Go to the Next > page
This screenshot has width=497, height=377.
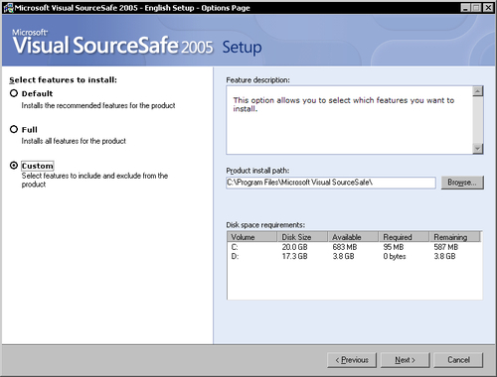406,360
